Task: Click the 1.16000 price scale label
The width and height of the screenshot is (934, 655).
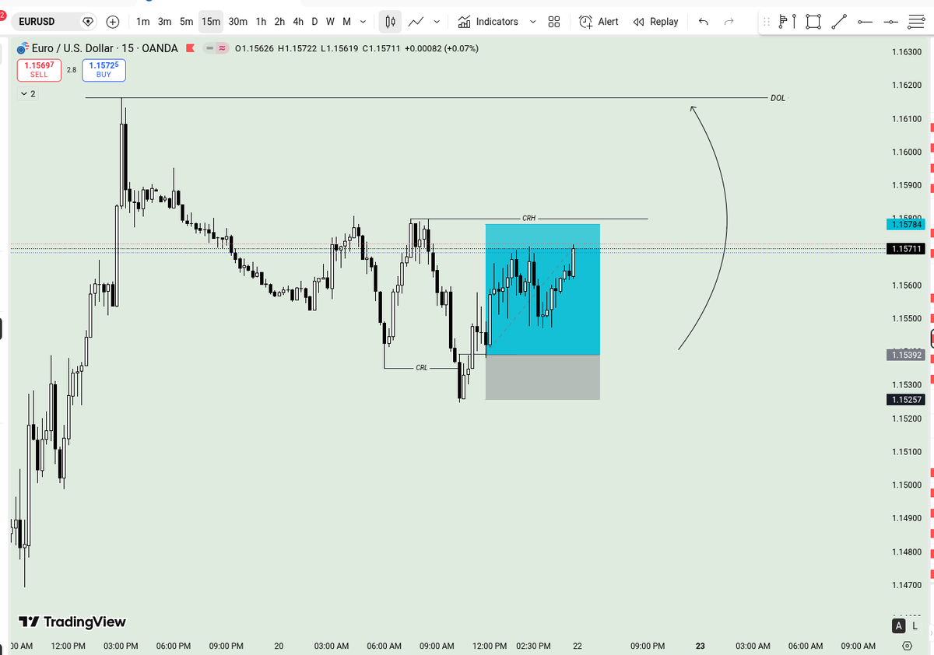Action: 907,152
